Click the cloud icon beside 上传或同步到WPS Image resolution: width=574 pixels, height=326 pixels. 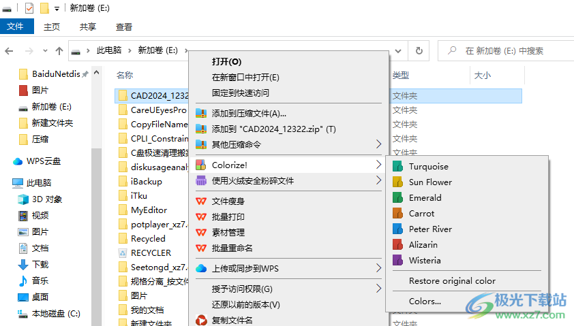click(201, 269)
